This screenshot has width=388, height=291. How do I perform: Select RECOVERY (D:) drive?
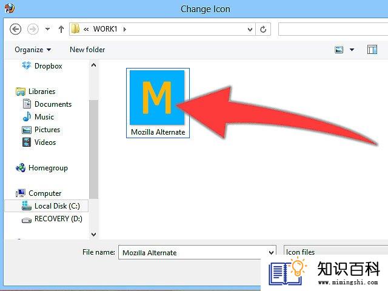(x=58, y=219)
